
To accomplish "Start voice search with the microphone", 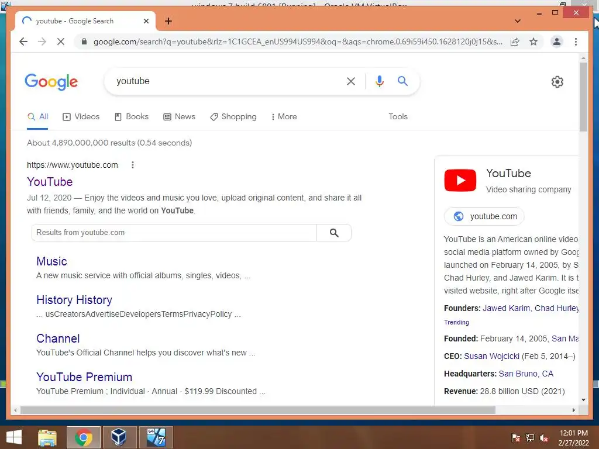I will pos(379,81).
